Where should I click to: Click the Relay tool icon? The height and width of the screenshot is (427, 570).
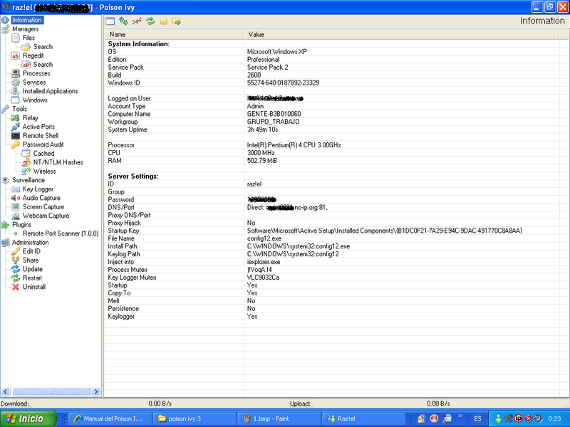pos(15,118)
